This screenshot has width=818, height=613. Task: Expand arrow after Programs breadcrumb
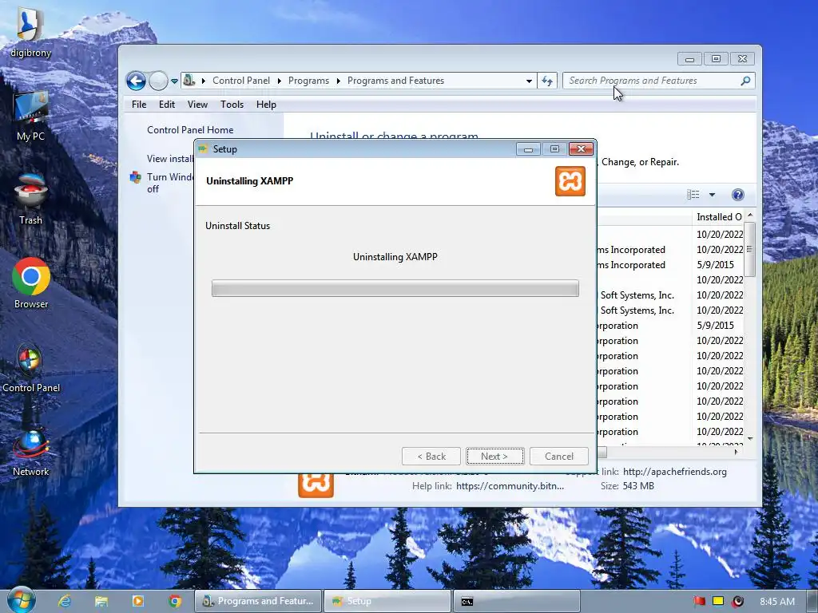pos(338,81)
